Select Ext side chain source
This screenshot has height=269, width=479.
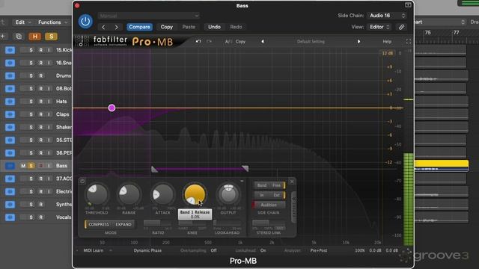click(x=277, y=195)
